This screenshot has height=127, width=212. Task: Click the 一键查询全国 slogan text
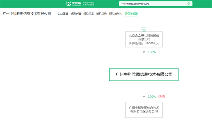(x=88, y=3)
